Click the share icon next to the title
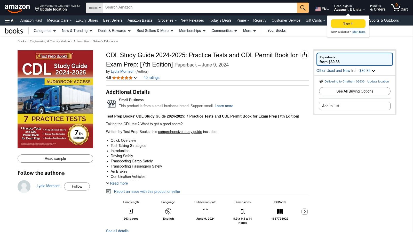Screen dimensions: 413x232 tap(305, 55)
